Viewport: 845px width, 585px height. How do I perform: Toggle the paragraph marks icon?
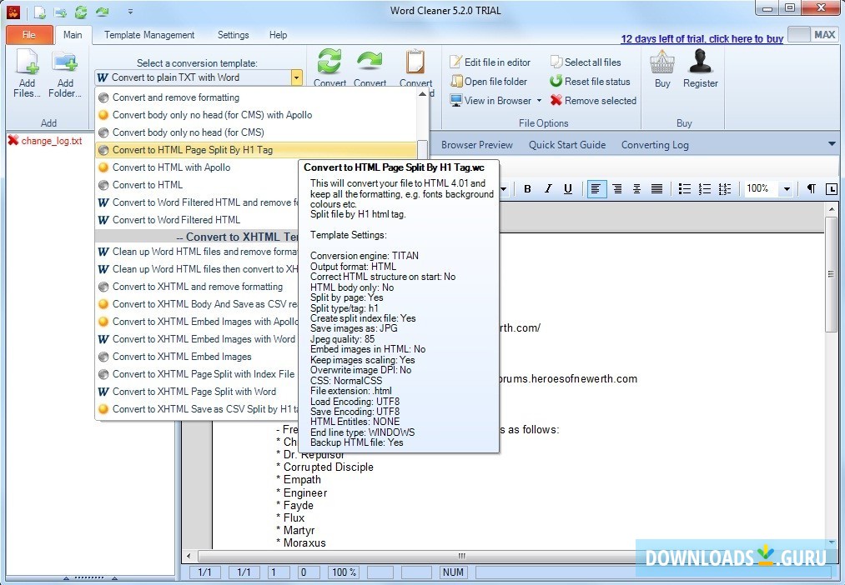(x=811, y=189)
